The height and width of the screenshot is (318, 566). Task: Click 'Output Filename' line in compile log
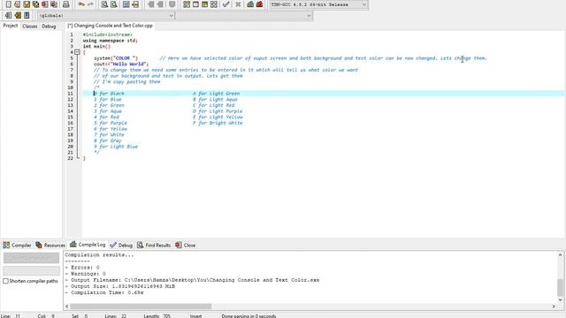click(192, 280)
